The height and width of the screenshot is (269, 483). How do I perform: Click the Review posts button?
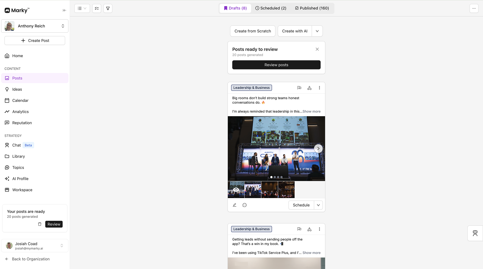pyautogui.click(x=276, y=65)
